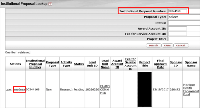Sort by Sponsor ID column header

pos(176,64)
